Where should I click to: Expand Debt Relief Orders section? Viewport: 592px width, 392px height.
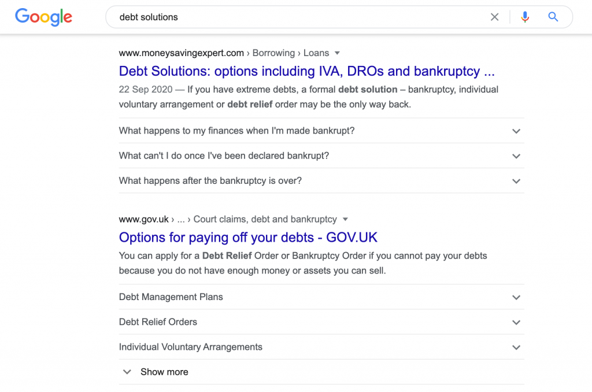coord(321,322)
